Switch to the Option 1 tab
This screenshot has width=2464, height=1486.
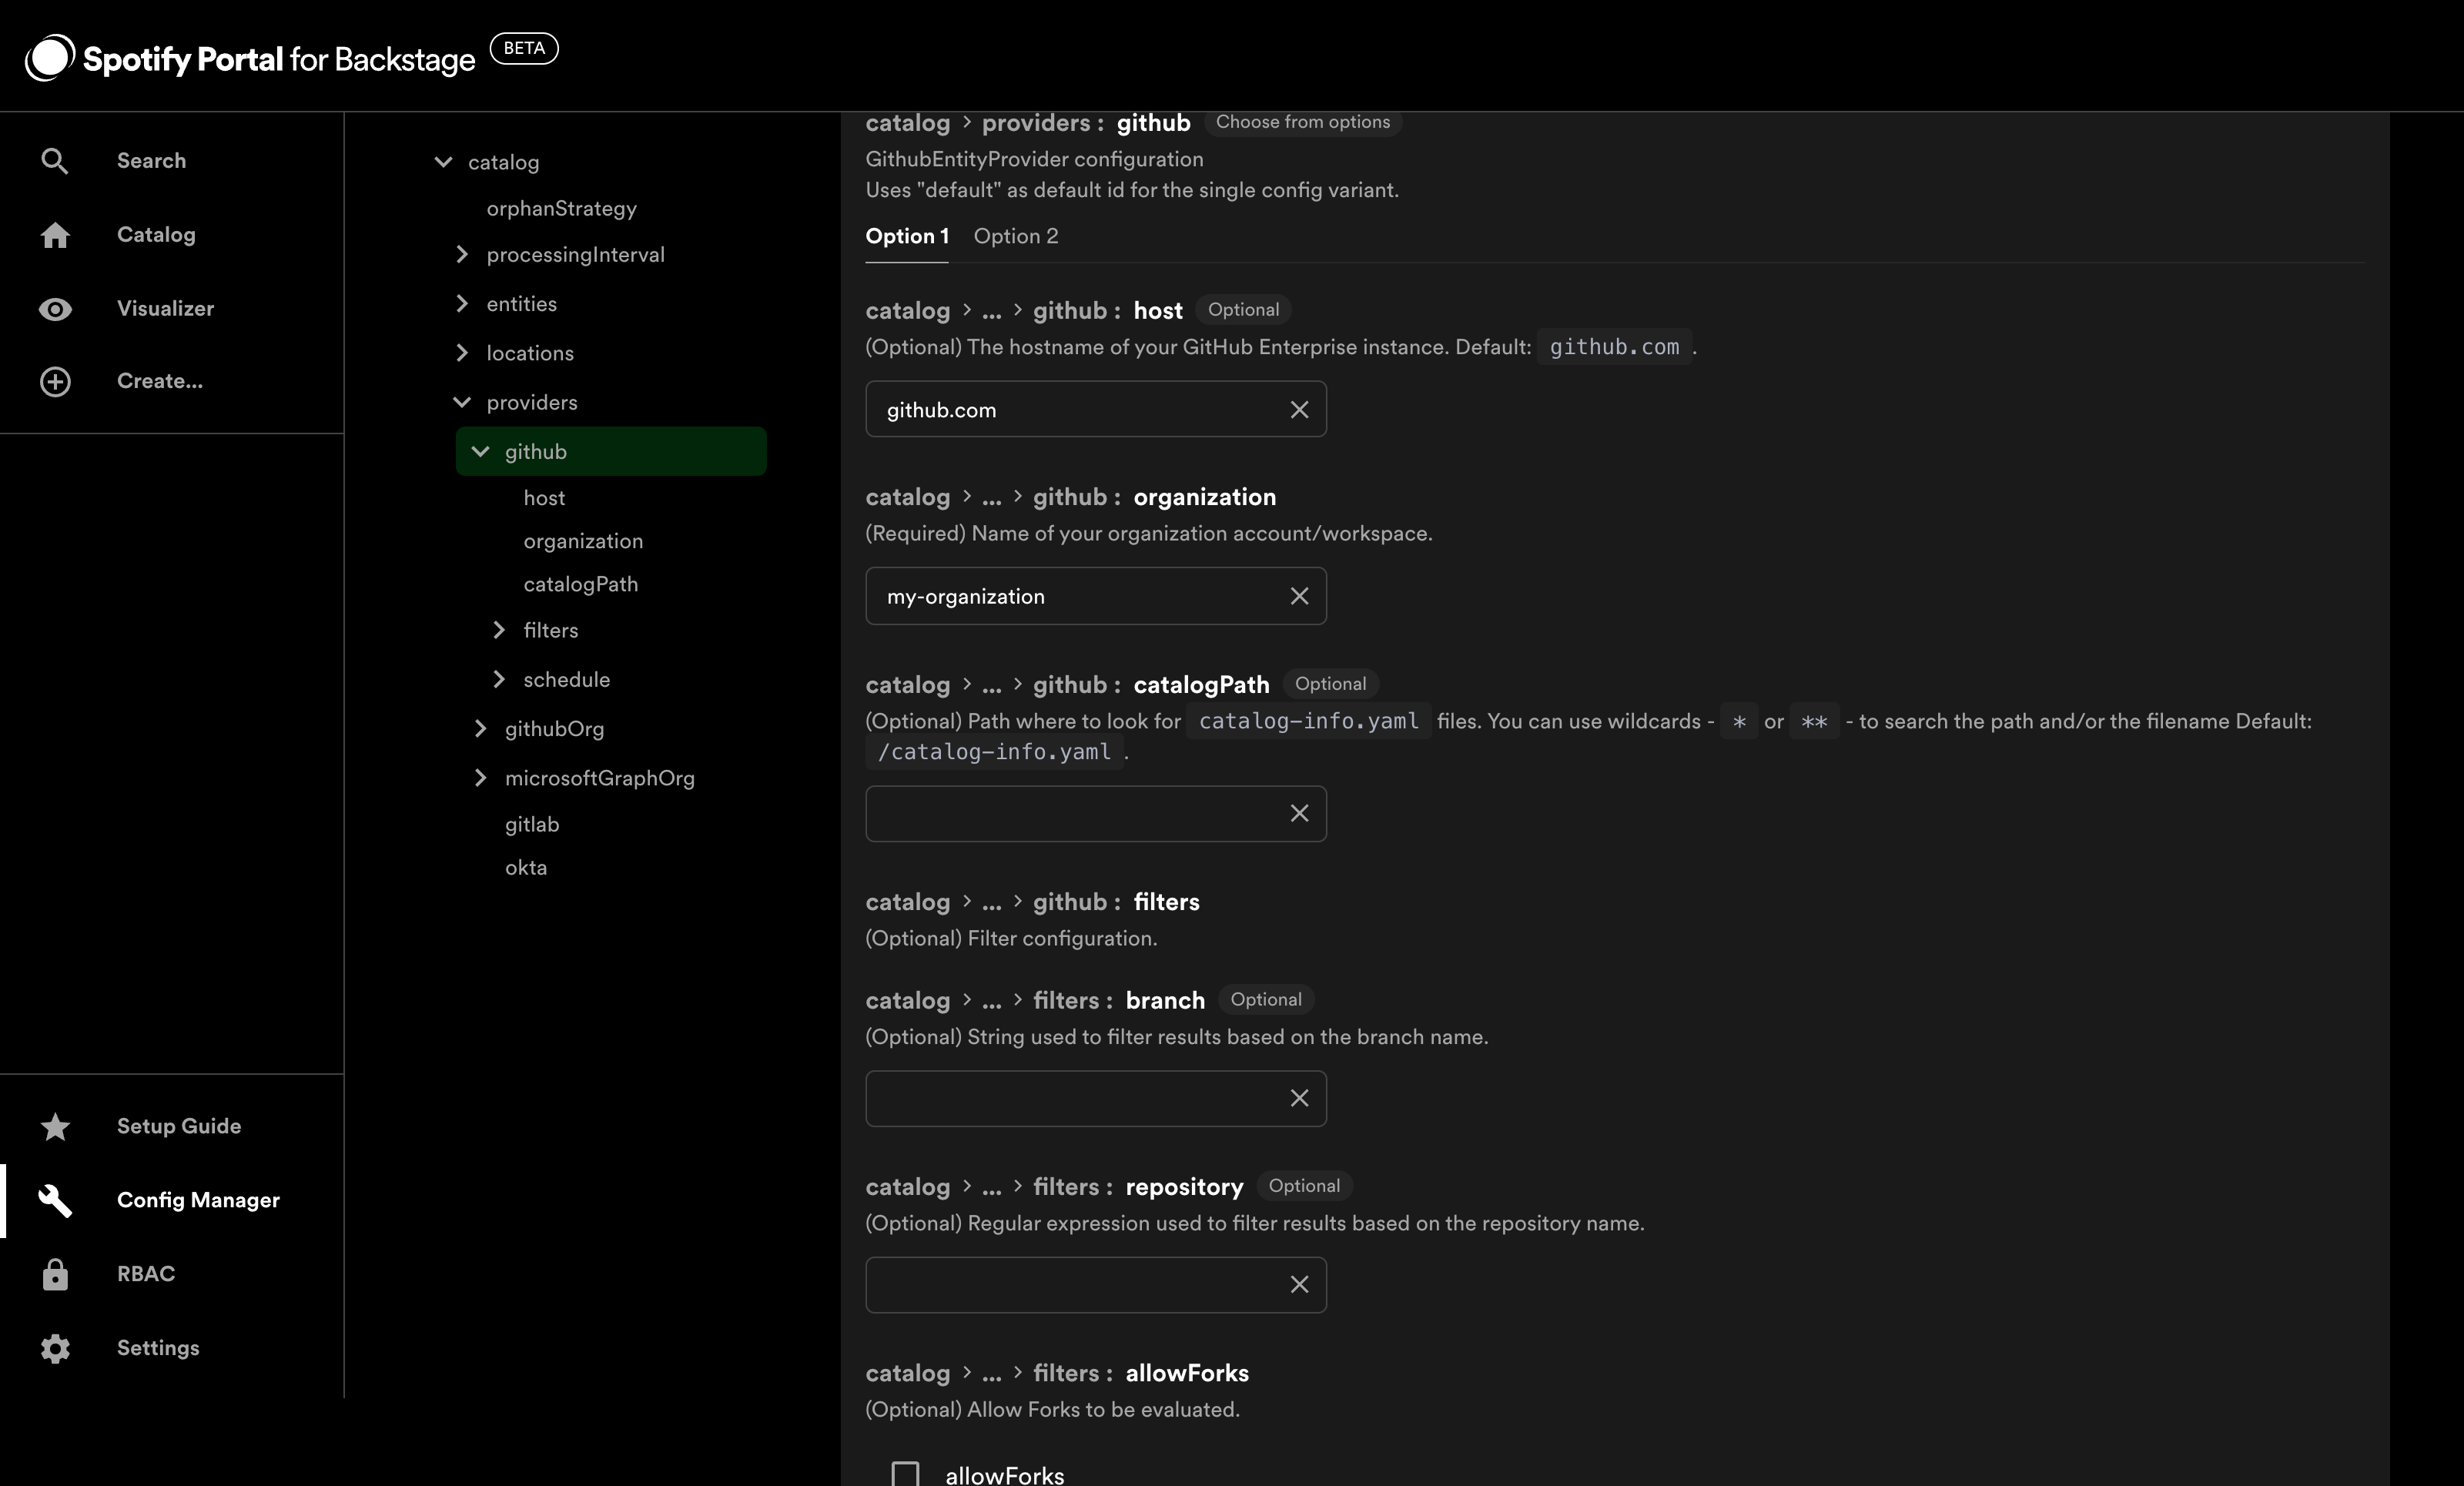tap(906, 236)
